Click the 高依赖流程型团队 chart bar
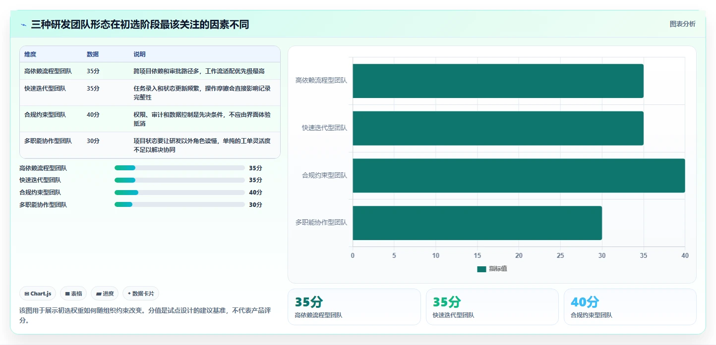Viewport: 716px width, 345px height. [498, 81]
